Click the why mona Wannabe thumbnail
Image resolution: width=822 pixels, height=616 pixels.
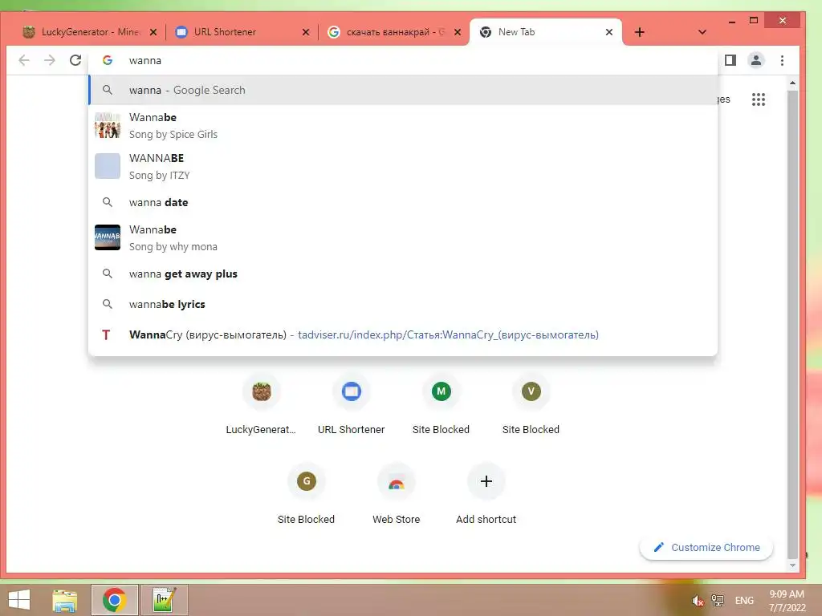tap(108, 237)
